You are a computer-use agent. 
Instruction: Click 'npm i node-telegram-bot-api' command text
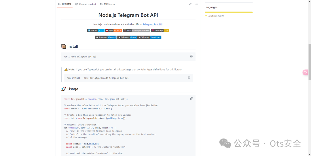[80, 57]
